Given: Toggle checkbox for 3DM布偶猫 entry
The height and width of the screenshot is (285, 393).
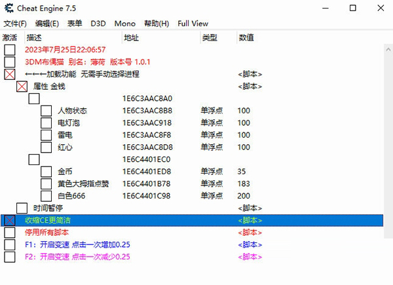Looking at the screenshot, I should pyautogui.click(x=10, y=62).
